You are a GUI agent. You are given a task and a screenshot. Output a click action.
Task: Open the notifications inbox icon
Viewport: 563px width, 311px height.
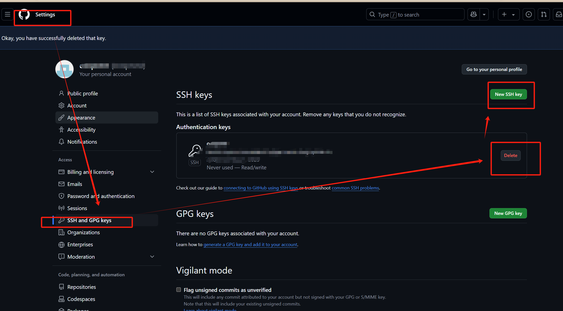(559, 14)
